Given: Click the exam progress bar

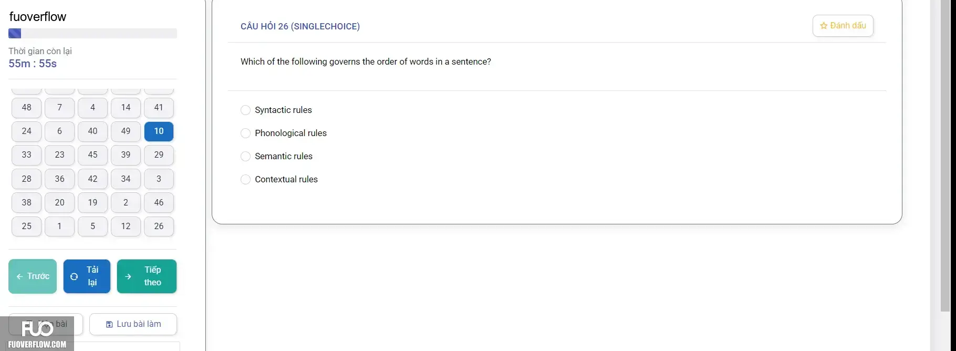Looking at the screenshot, I should (x=92, y=34).
